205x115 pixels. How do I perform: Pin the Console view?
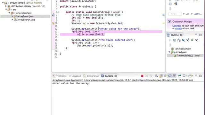[x=180, y=76]
